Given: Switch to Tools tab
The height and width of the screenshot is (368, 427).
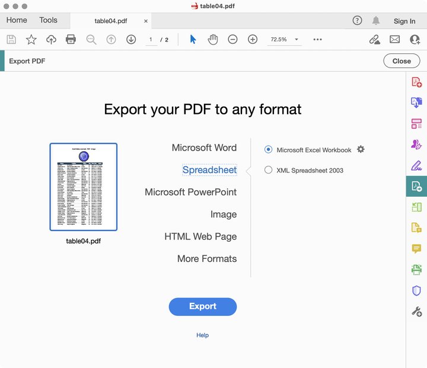Looking at the screenshot, I should (x=48, y=20).
